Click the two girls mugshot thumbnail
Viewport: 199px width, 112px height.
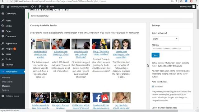[121, 44]
